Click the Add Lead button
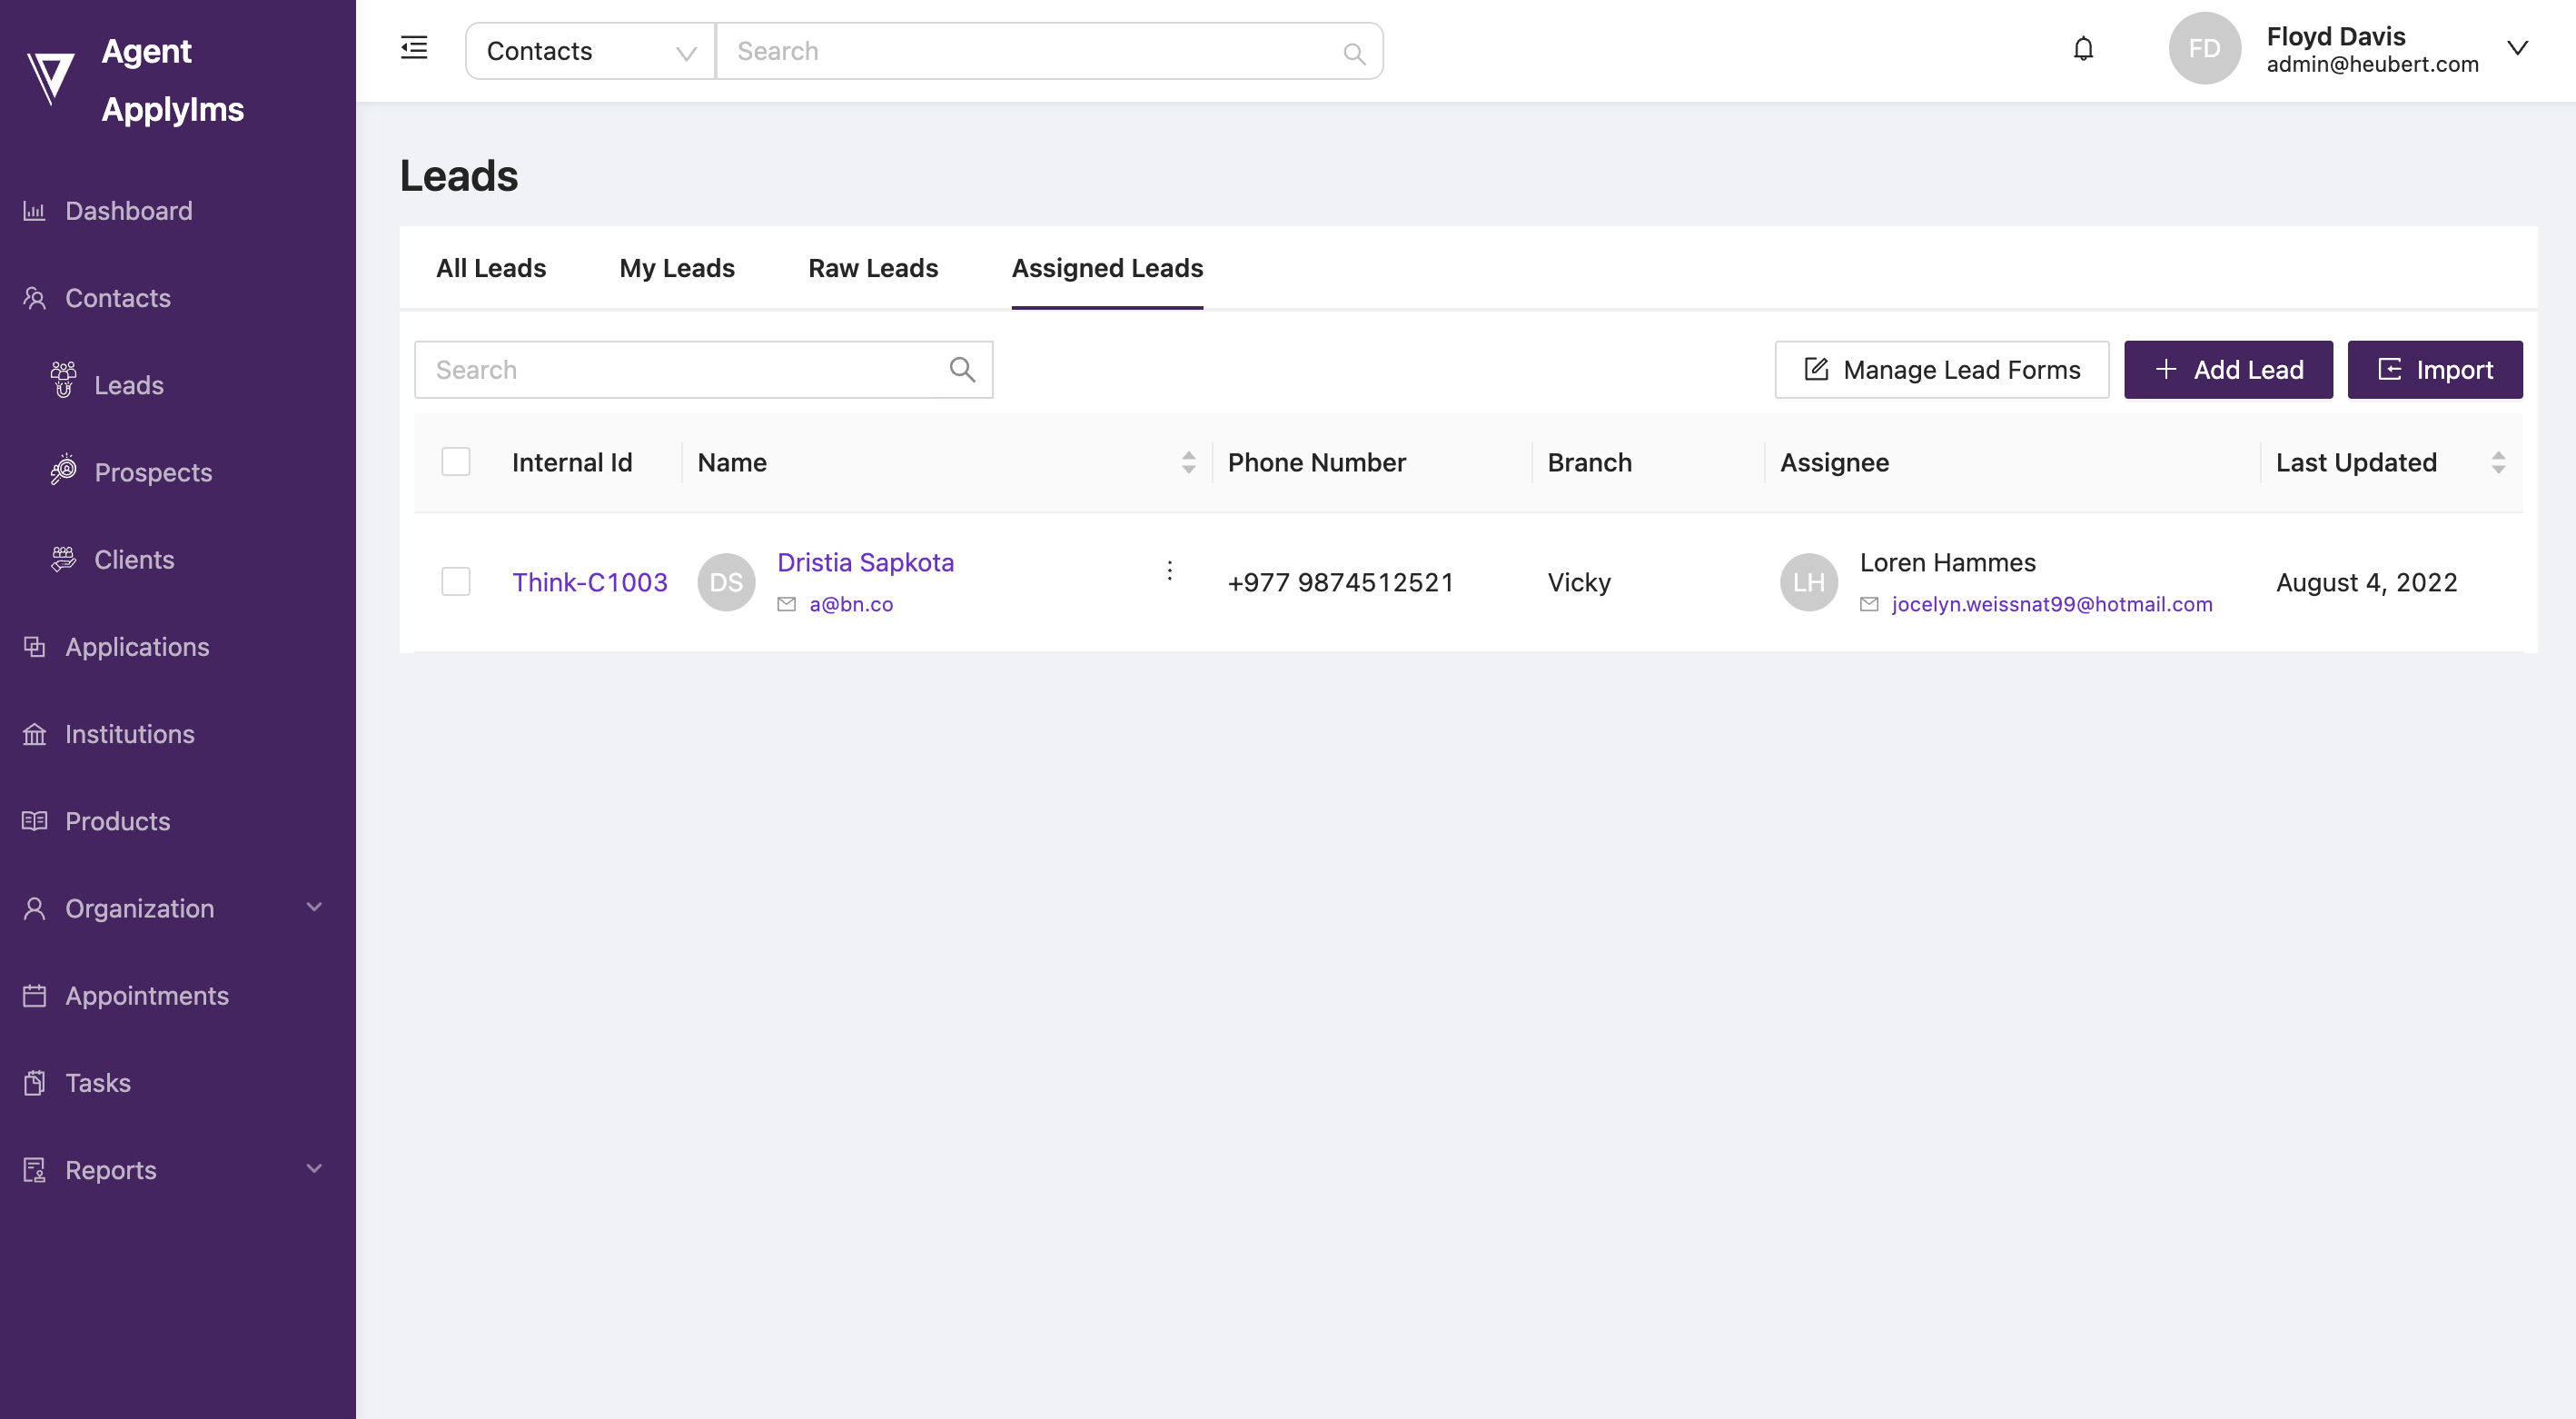 [2228, 370]
